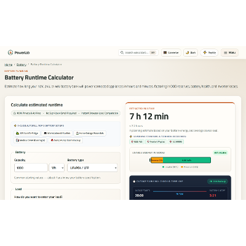Open the Battery type dropdown showing LiFePO4 / LFP
Image resolution: width=246 pixels, height=246 pixels.
pyautogui.click(x=92, y=168)
